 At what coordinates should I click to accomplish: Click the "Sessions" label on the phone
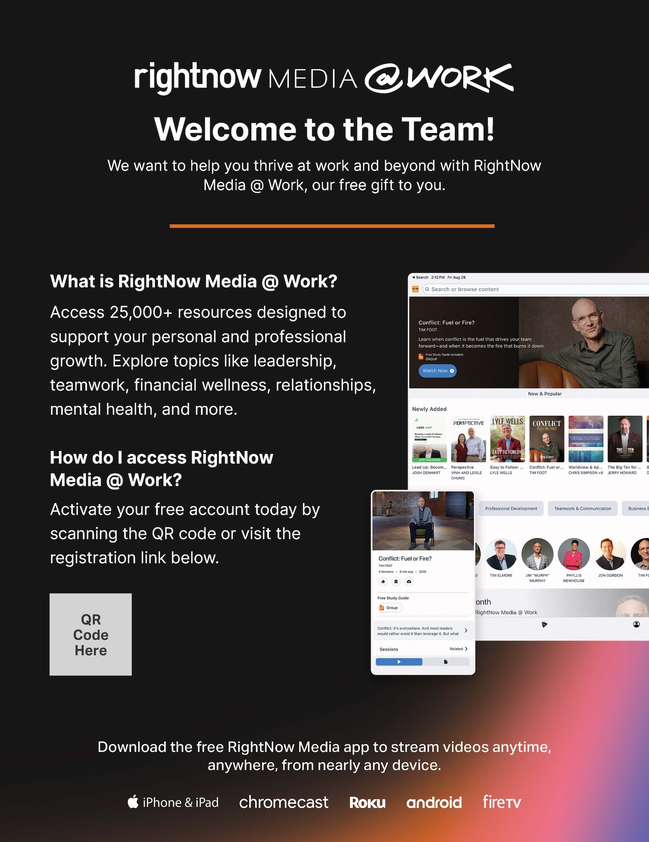point(389,649)
